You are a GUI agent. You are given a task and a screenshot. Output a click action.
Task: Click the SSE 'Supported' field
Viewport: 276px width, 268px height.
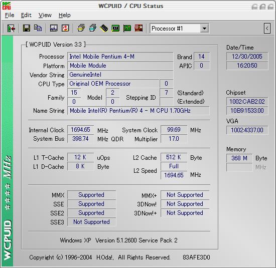[x=91, y=204]
